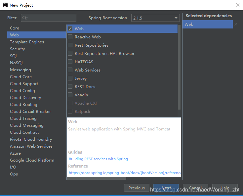The width and height of the screenshot is (243, 196).
Task: Click the Next button
Action: tap(166, 188)
